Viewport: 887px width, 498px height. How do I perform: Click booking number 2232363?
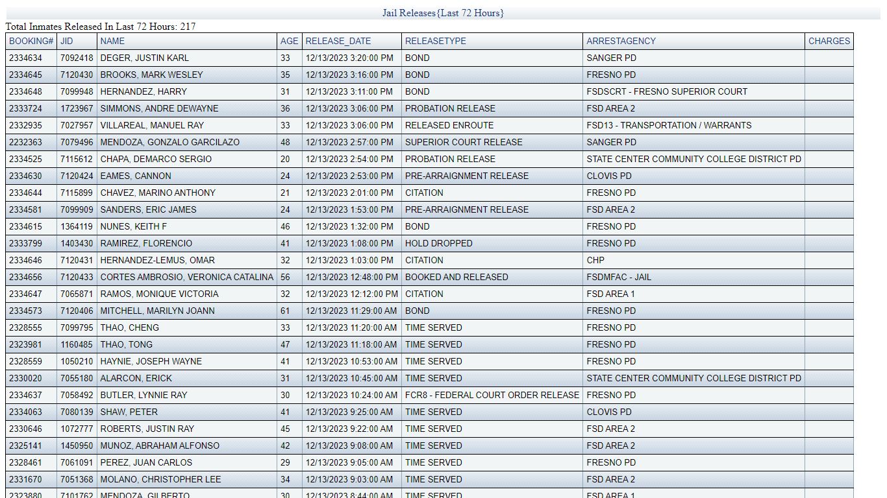pos(25,142)
